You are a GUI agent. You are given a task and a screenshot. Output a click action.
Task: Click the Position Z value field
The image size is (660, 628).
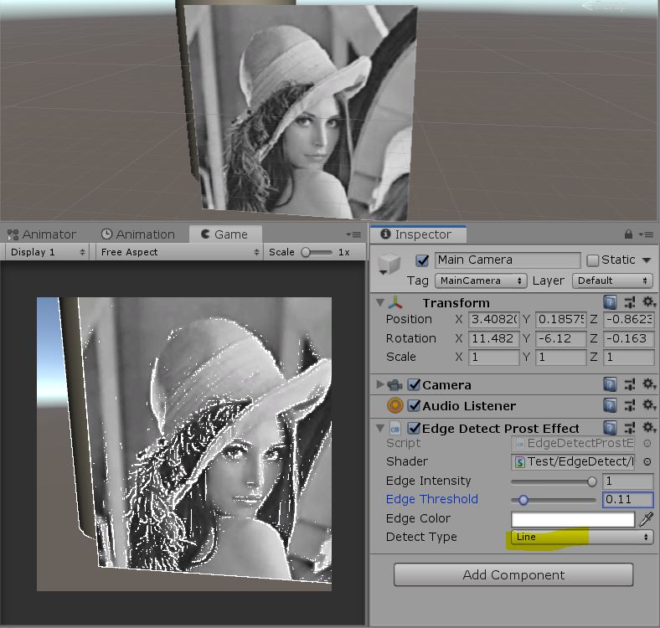[x=628, y=320]
